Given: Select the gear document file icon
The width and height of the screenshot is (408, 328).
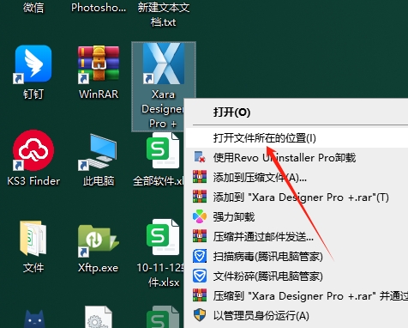Looking at the screenshot, I should tap(99, 317).
